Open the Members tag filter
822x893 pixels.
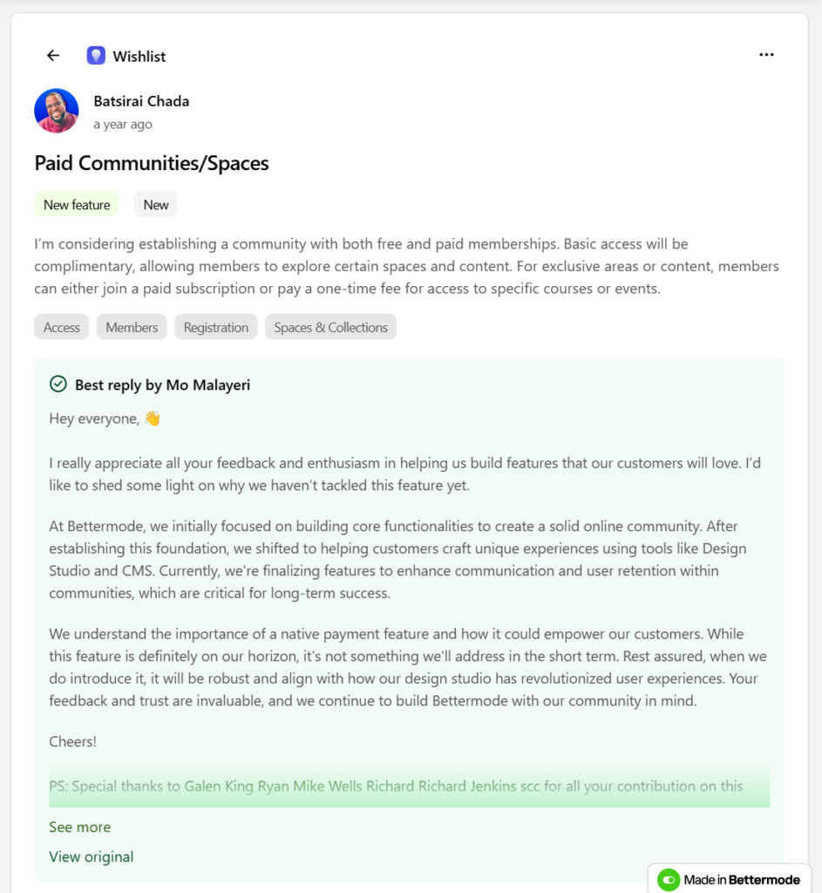[x=131, y=327]
